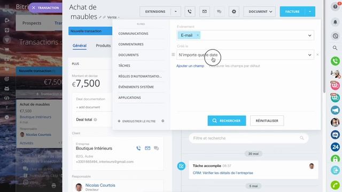Click the help icon beside Deal total
The width and height of the screenshot is (342, 192).
point(95,119)
